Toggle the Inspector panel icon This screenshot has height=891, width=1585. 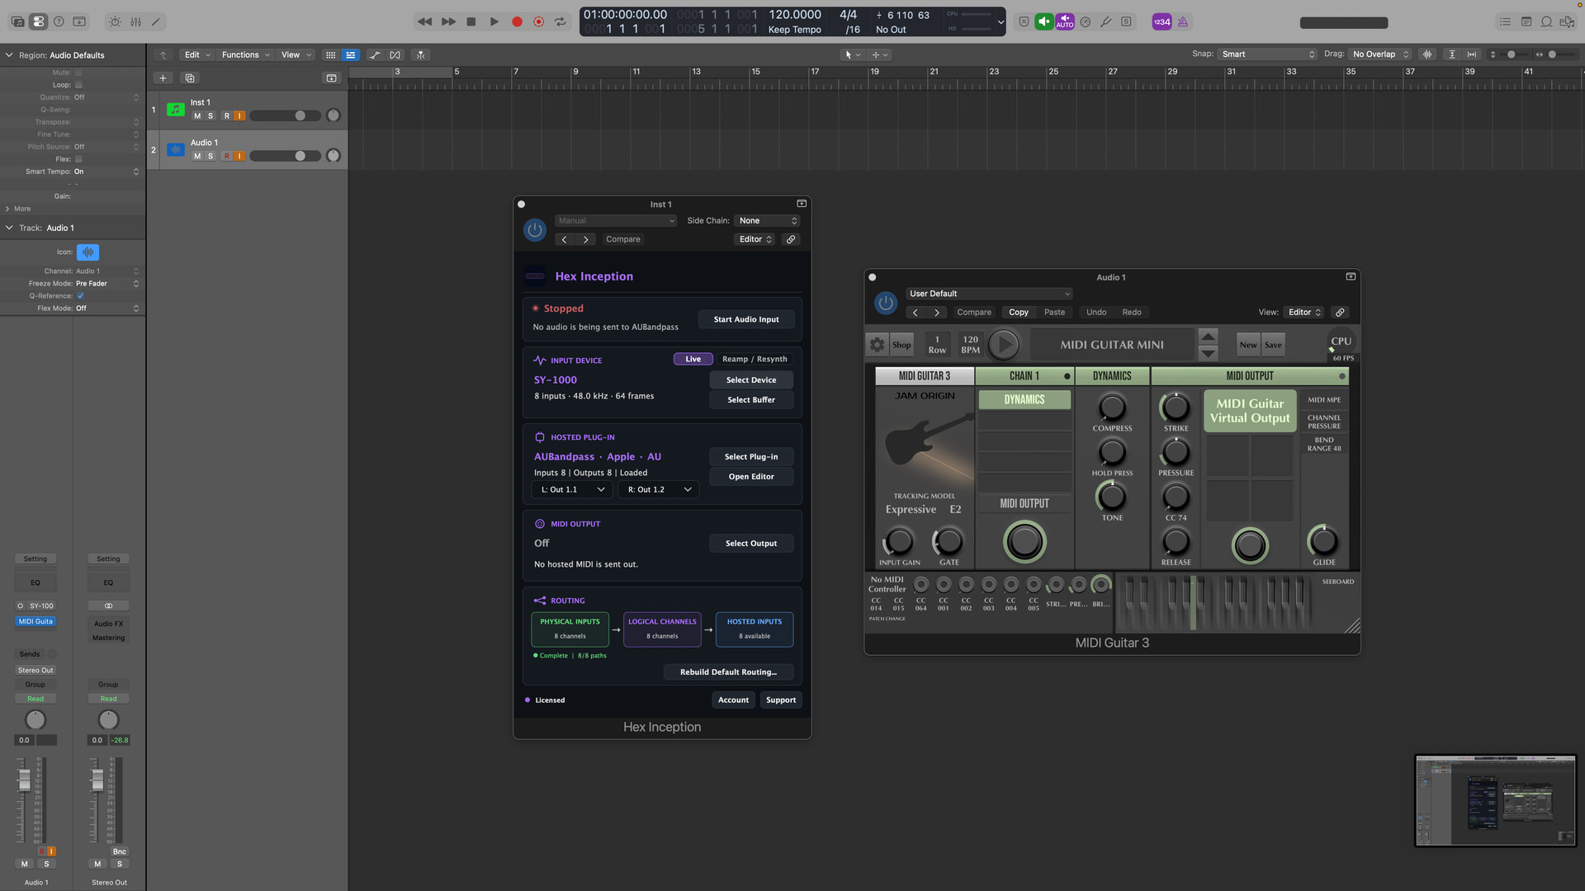pyautogui.click(x=38, y=21)
